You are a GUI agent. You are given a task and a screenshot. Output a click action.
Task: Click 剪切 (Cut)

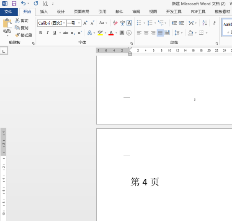click(x=22, y=20)
